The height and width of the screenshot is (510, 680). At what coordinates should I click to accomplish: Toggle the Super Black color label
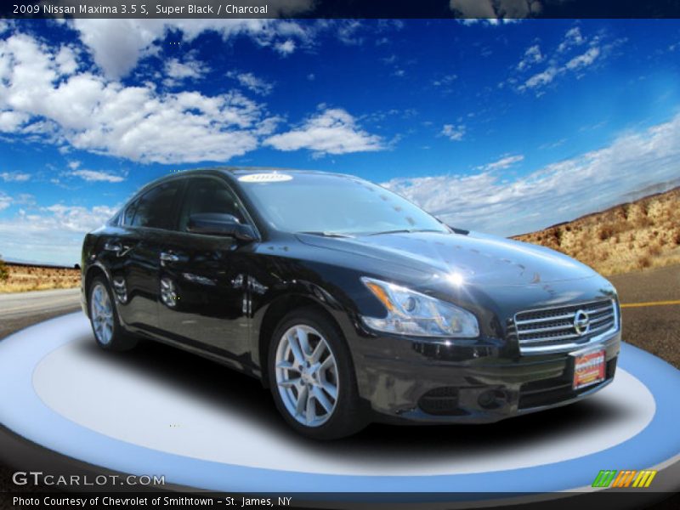[x=184, y=7]
